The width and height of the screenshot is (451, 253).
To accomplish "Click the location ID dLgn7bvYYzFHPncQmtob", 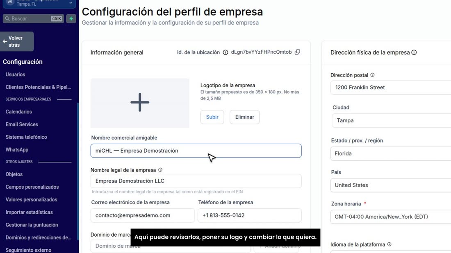I will 261,52.
